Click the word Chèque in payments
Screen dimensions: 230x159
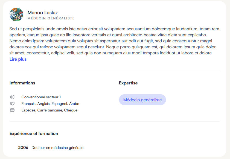click(x=71, y=110)
